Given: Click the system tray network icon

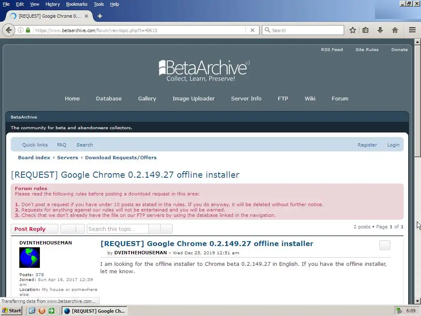Looking at the screenshot, I should coord(399,311).
